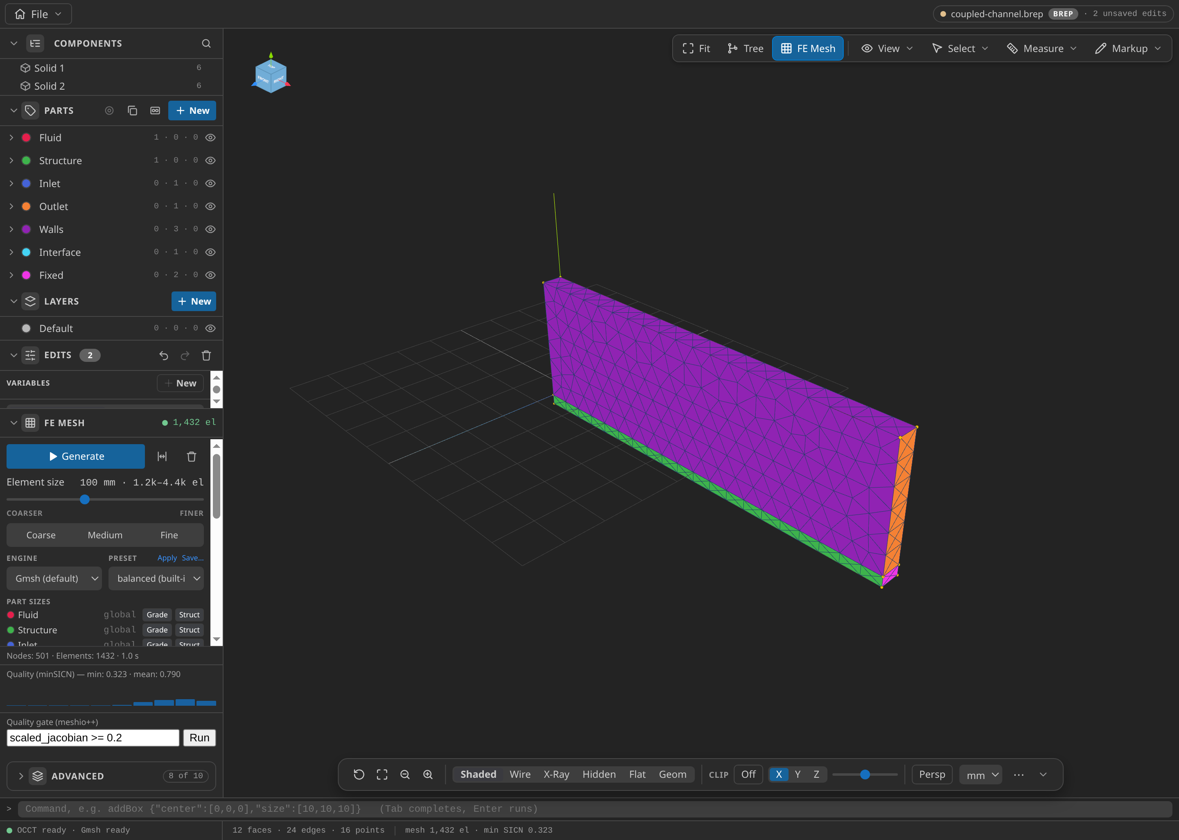Toggle visibility of Structure part
The height and width of the screenshot is (840, 1179).
tap(210, 160)
